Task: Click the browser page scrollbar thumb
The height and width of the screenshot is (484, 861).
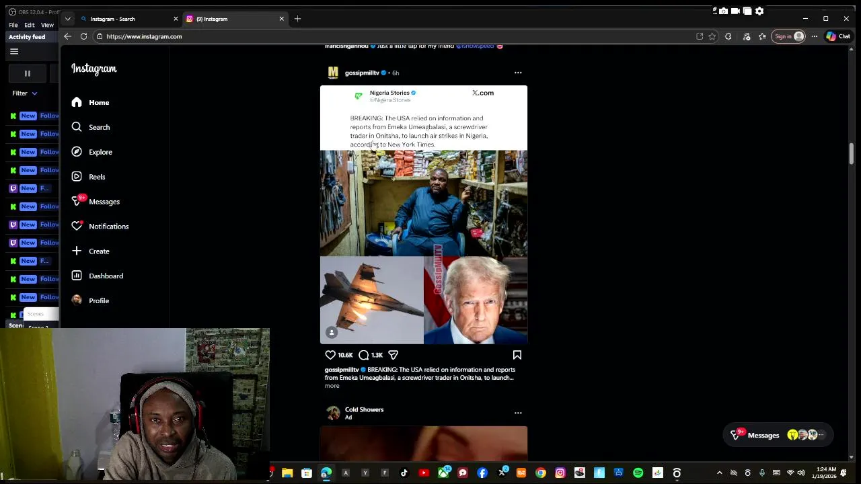Action: point(851,153)
